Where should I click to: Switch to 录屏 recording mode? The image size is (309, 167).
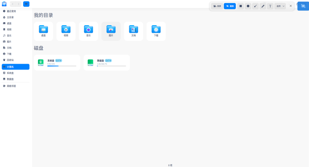coord(217,6)
